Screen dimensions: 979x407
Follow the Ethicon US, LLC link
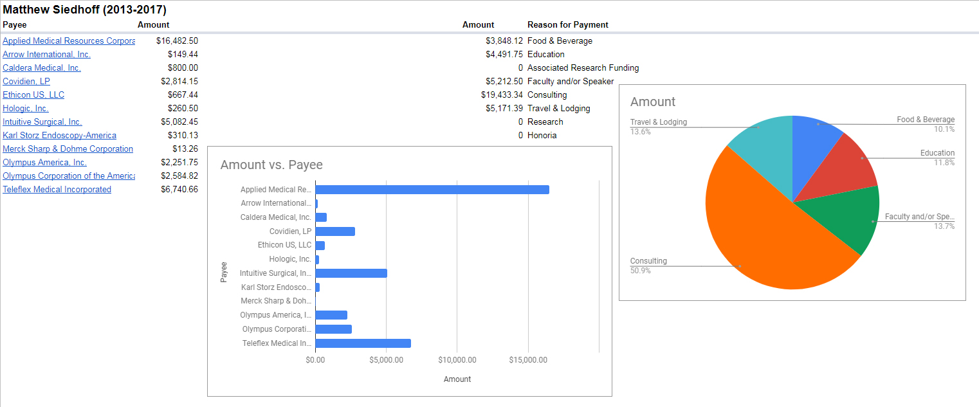click(x=33, y=95)
